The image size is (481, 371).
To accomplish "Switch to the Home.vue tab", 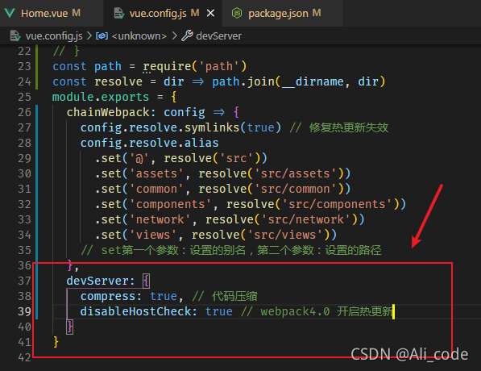I will tap(52, 13).
